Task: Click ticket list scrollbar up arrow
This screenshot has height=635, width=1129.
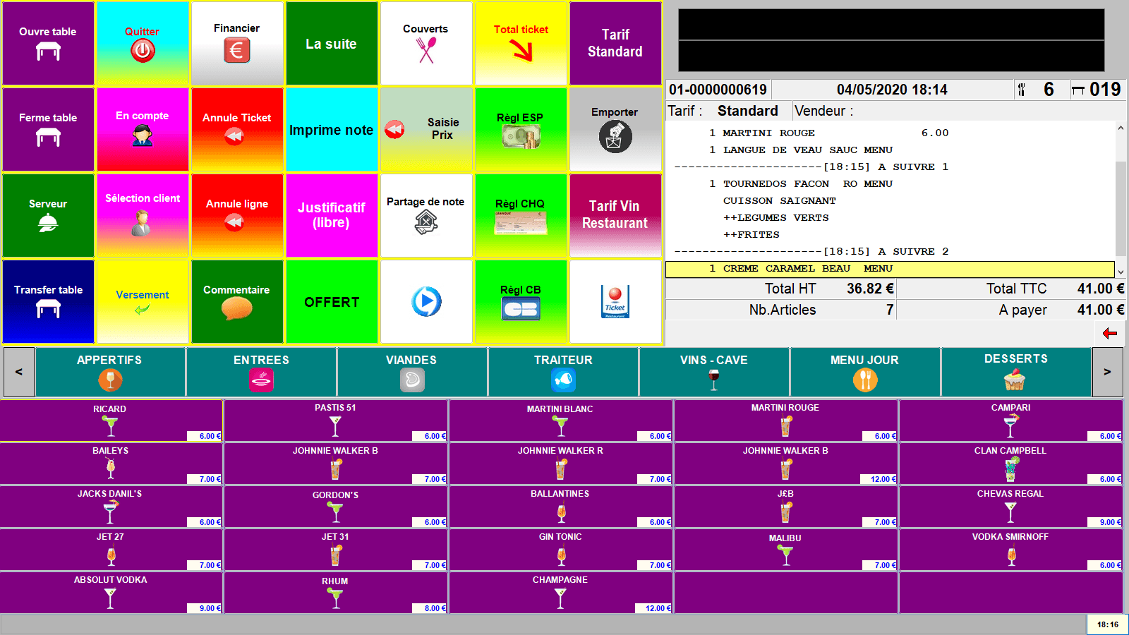Action: point(1121,128)
